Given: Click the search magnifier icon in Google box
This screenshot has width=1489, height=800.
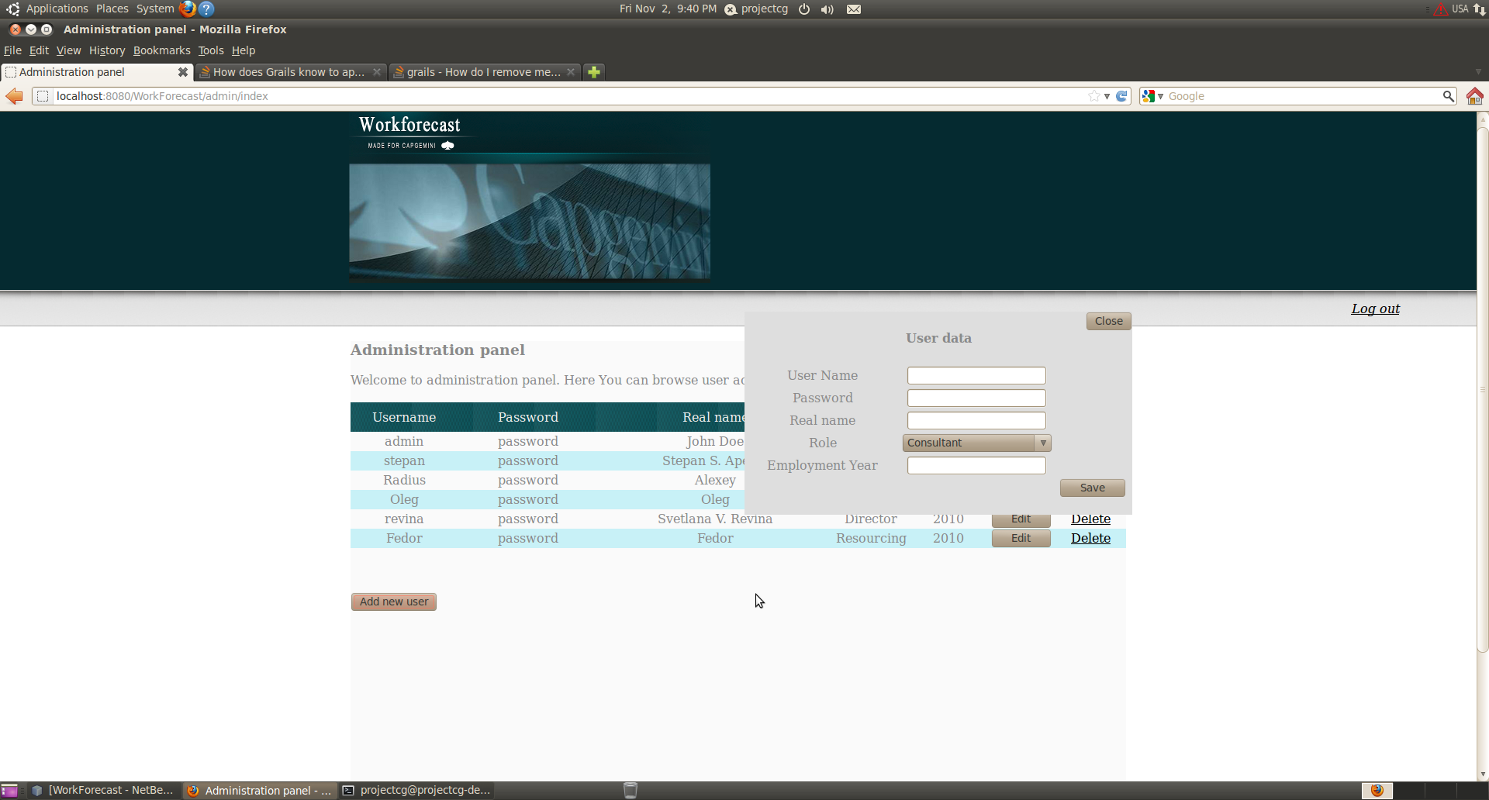Looking at the screenshot, I should coord(1448,96).
